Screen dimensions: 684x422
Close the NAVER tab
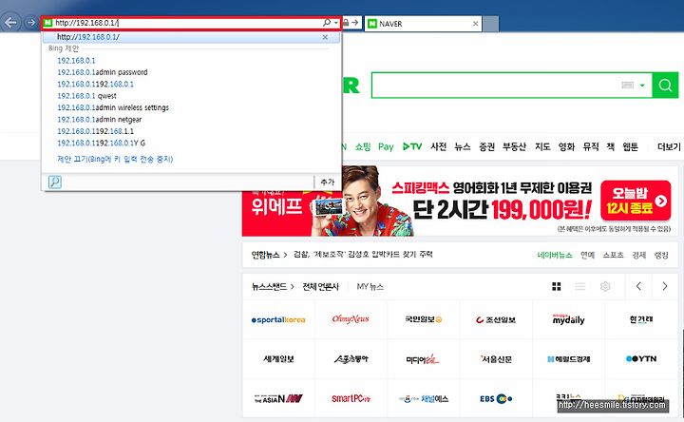click(x=476, y=24)
